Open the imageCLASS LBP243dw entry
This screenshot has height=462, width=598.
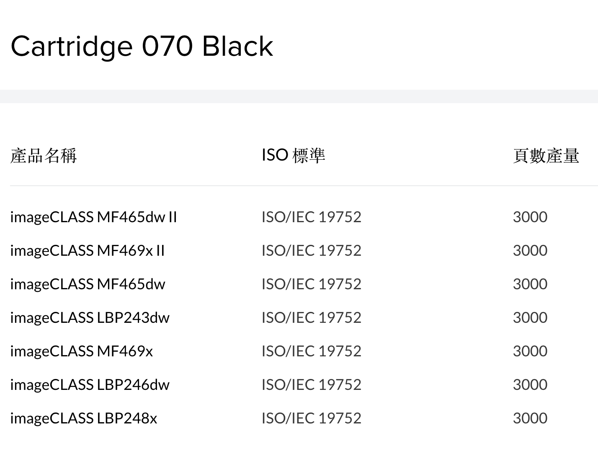90,318
